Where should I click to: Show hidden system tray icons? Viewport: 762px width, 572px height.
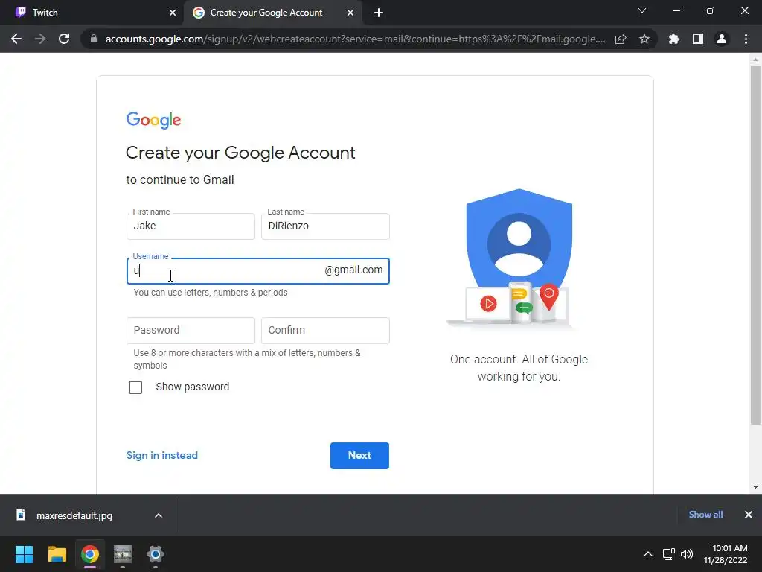point(648,554)
